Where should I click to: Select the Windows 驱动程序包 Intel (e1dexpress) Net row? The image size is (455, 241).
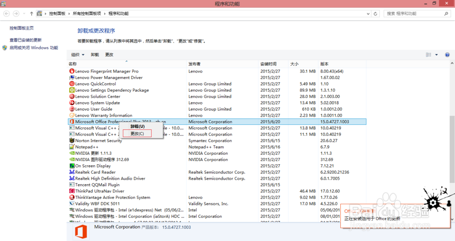click(x=217, y=210)
